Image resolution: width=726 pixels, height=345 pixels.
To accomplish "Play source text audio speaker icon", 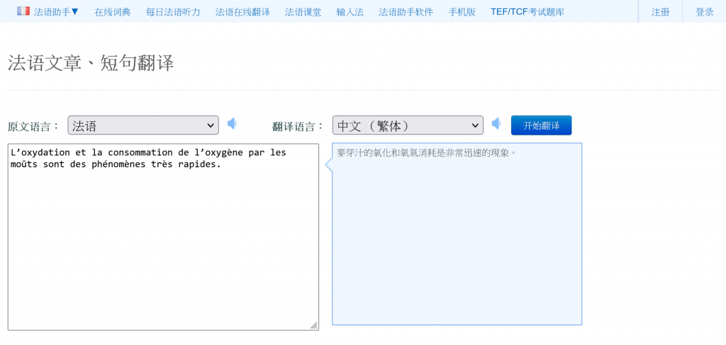I will pyautogui.click(x=232, y=123).
